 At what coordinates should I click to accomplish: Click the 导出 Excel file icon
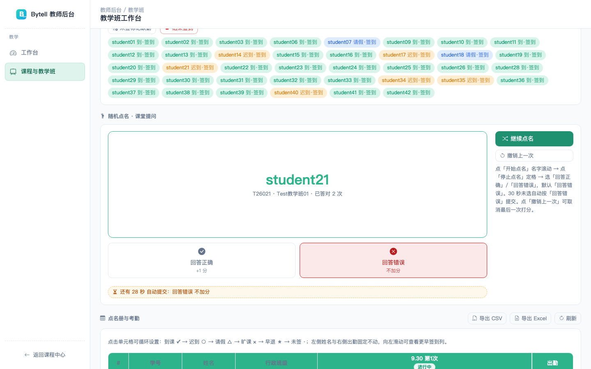click(517, 318)
